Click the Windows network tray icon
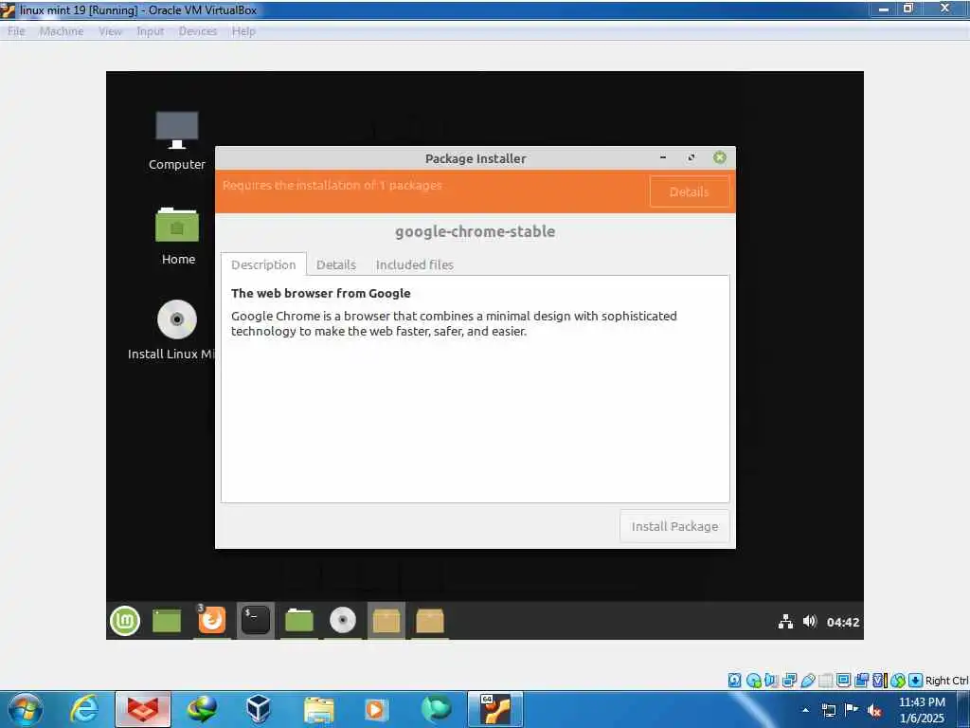This screenshot has width=970, height=728. [x=828, y=711]
